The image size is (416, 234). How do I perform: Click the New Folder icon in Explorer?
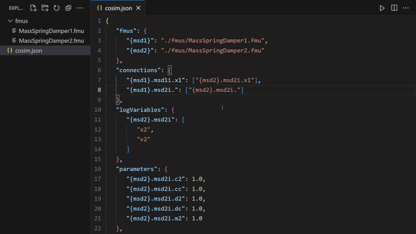click(45, 8)
